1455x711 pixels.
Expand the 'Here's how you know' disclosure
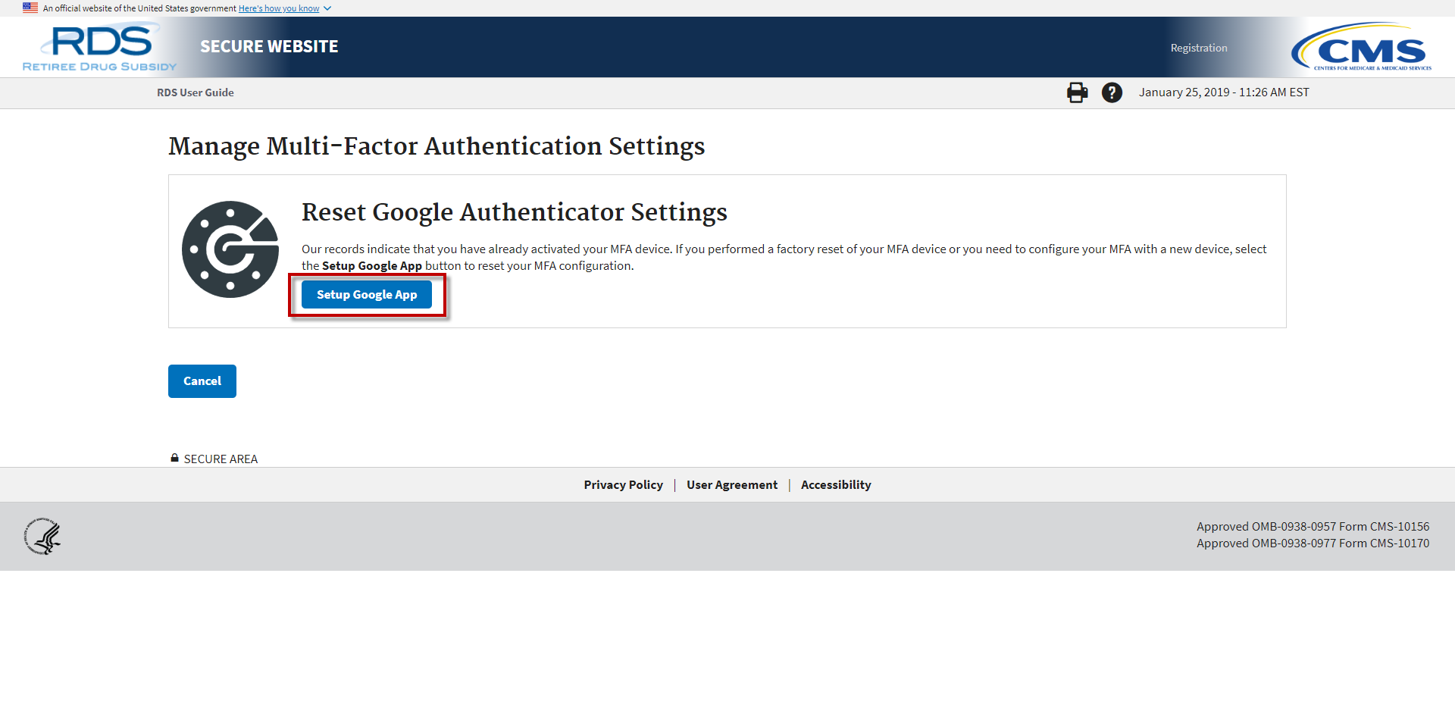click(278, 8)
